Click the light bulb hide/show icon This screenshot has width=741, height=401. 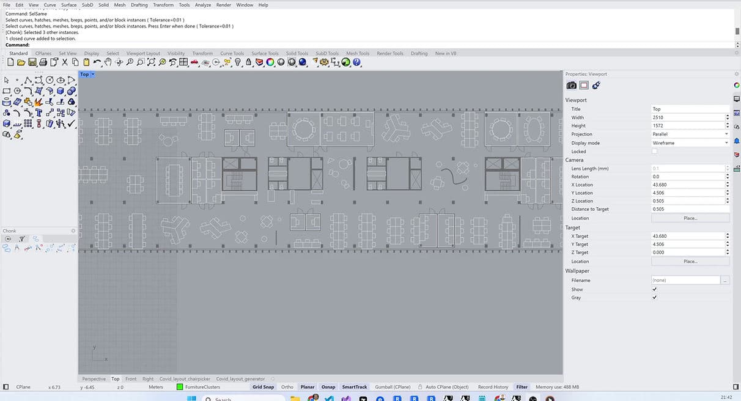coord(238,62)
